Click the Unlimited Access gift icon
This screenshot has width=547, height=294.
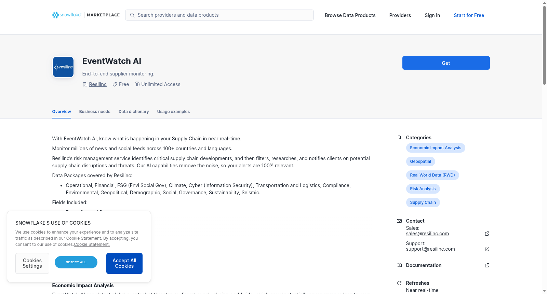pyautogui.click(x=137, y=84)
